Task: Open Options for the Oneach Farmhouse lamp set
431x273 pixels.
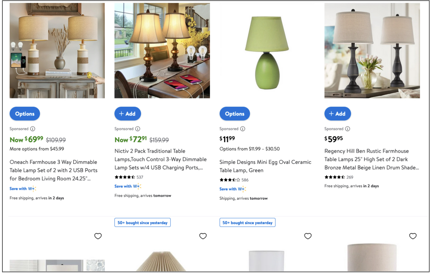Action: (25, 114)
